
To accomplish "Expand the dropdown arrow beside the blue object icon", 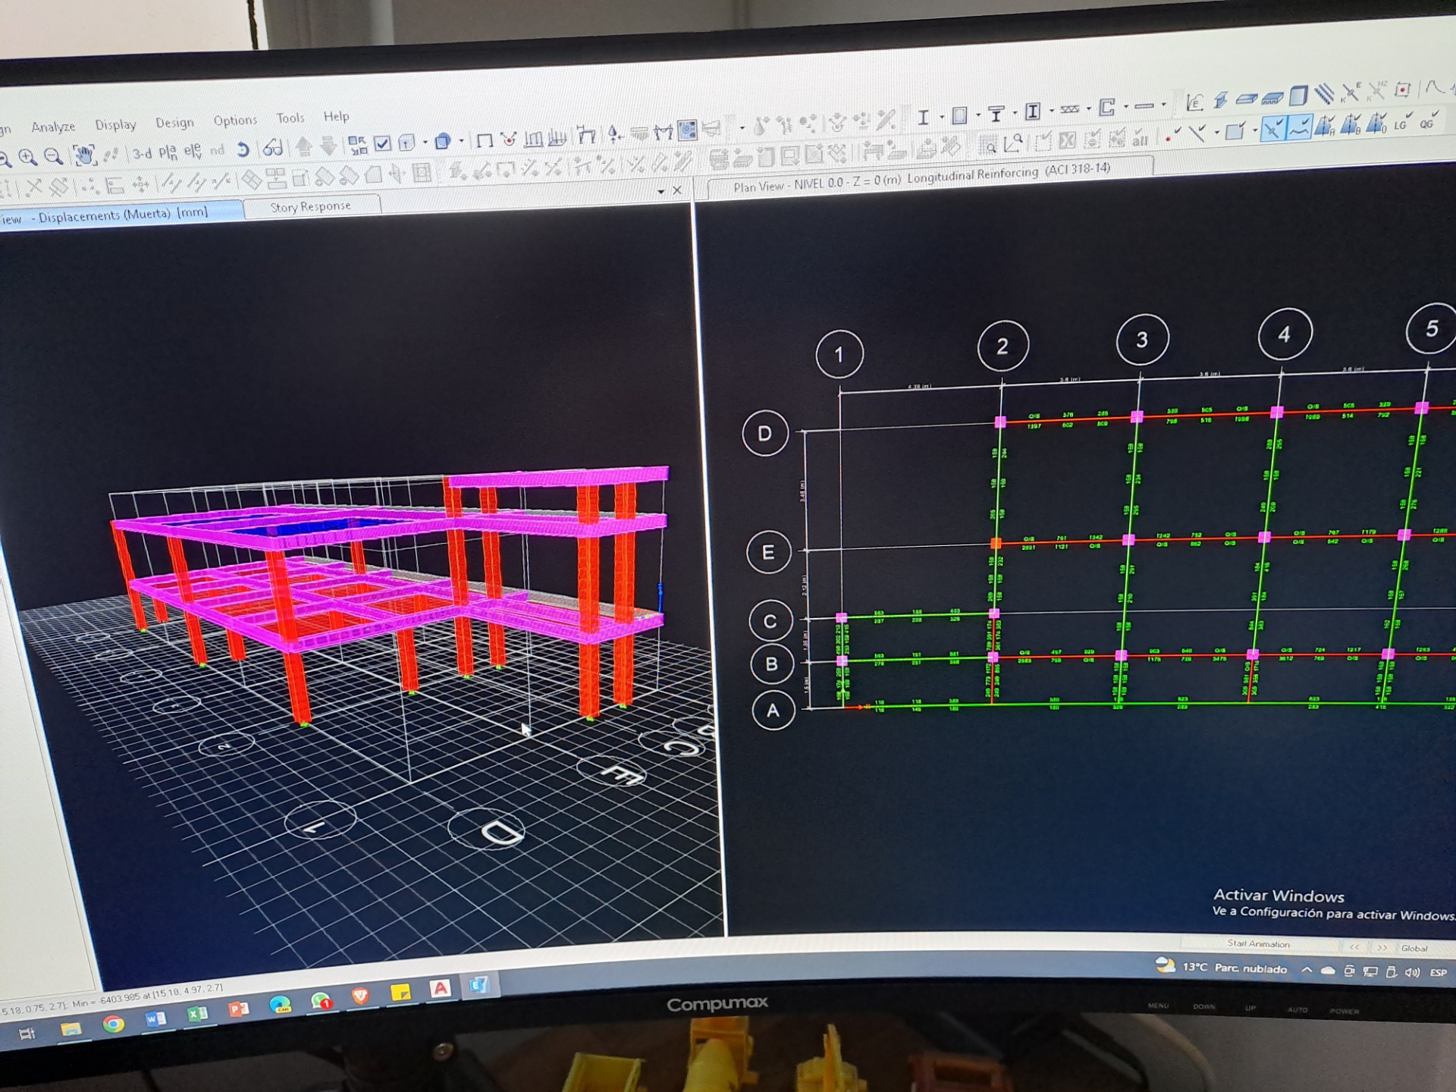I will (461, 141).
